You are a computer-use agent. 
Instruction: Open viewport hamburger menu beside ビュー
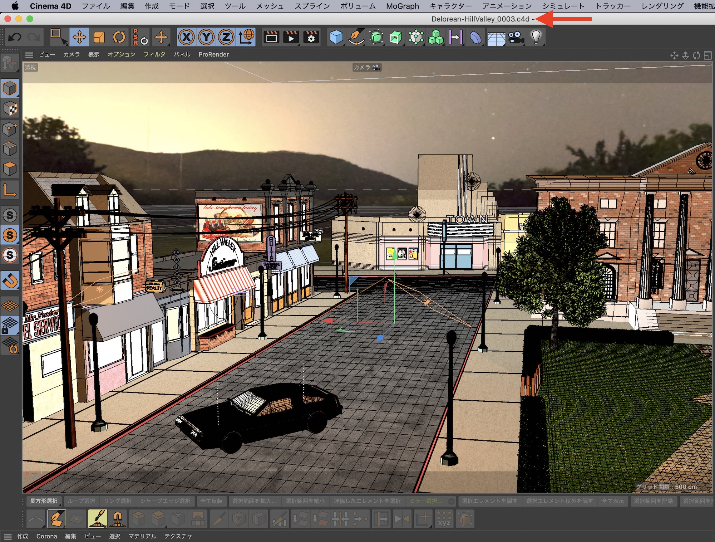click(x=29, y=55)
